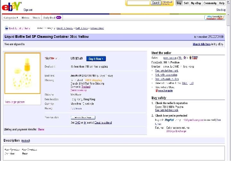
Task: Click the Buy It Now button
Action: coord(96,59)
